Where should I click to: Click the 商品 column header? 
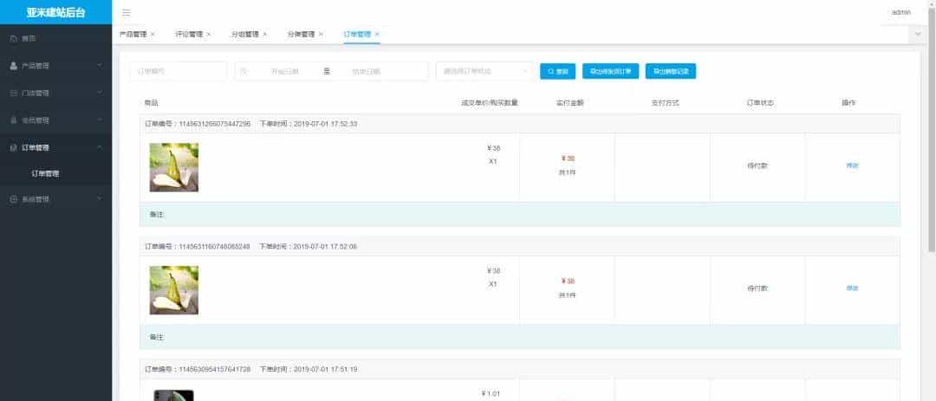(x=151, y=103)
